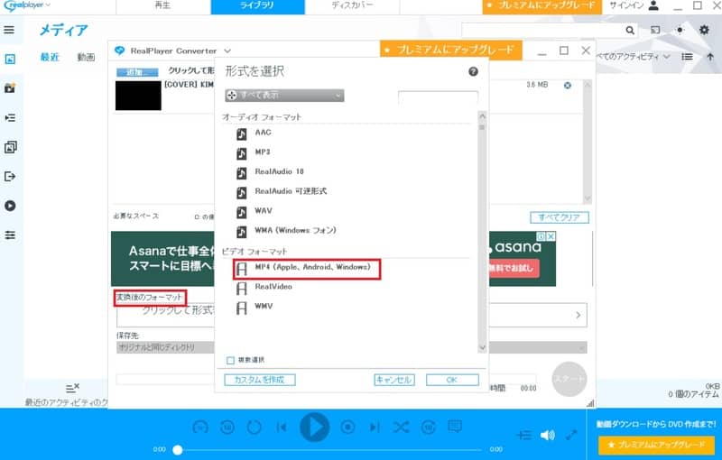Click the repeat loop icon
Image resolution: width=722 pixels, height=460 pixels.
255,428
